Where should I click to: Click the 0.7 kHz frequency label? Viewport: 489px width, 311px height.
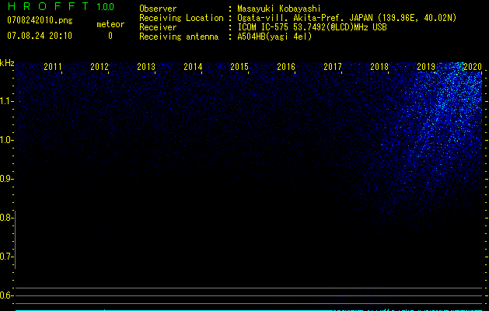pos(6,257)
